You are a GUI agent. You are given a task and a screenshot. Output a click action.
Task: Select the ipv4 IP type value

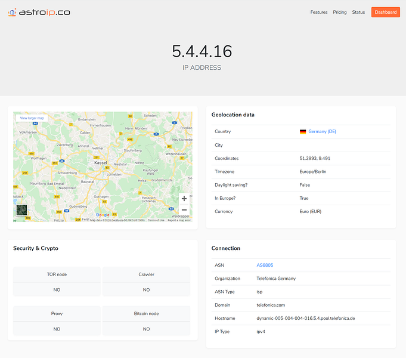(x=261, y=332)
